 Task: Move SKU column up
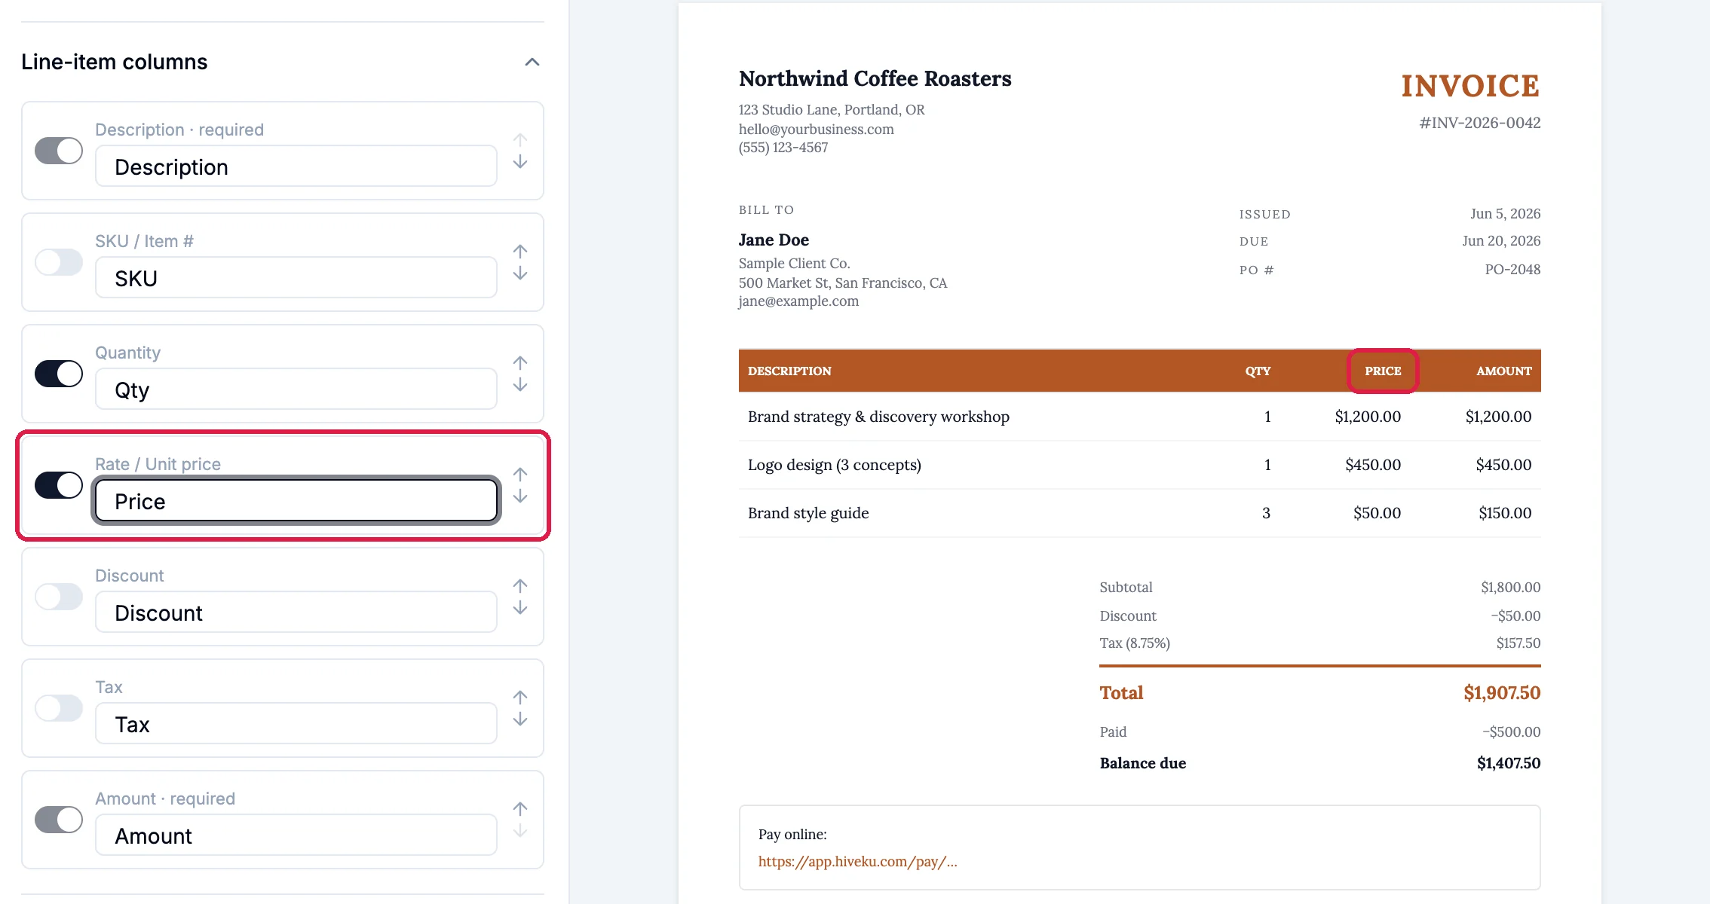pos(520,251)
